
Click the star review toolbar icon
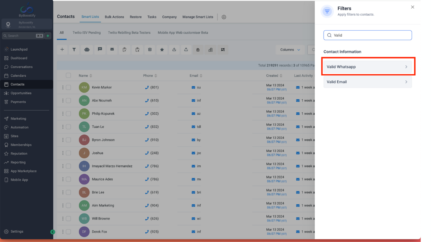[x=162, y=50]
